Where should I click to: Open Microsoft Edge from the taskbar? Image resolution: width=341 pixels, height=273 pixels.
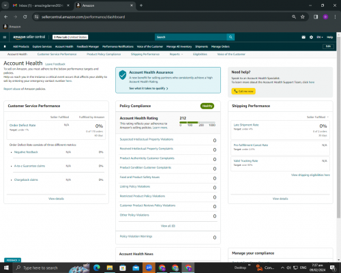click(x=97, y=268)
